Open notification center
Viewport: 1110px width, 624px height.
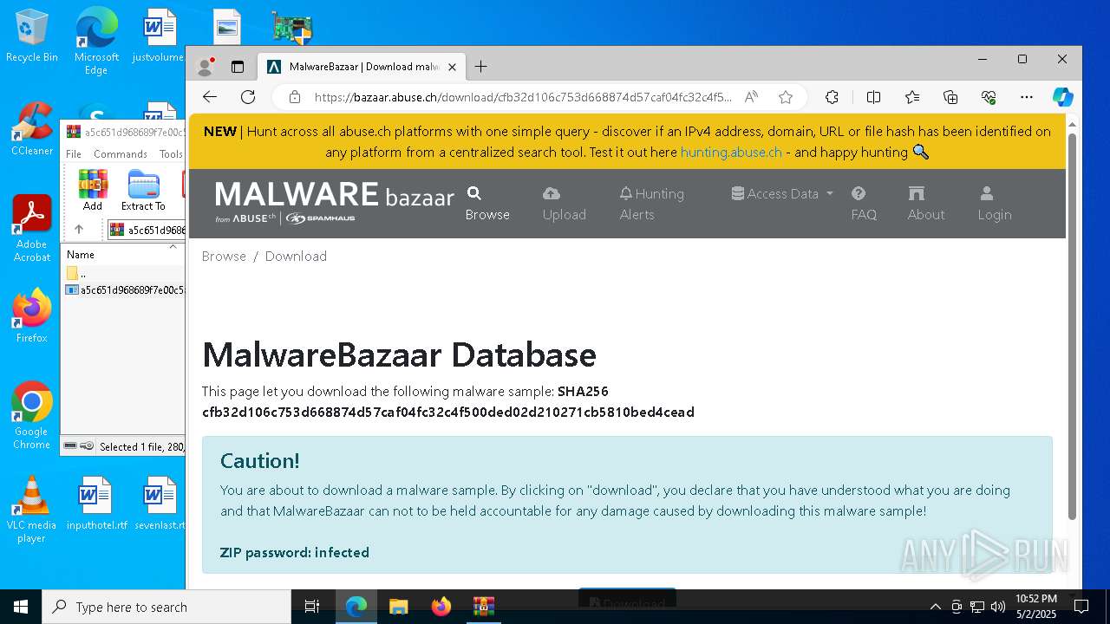[x=1081, y=607]
